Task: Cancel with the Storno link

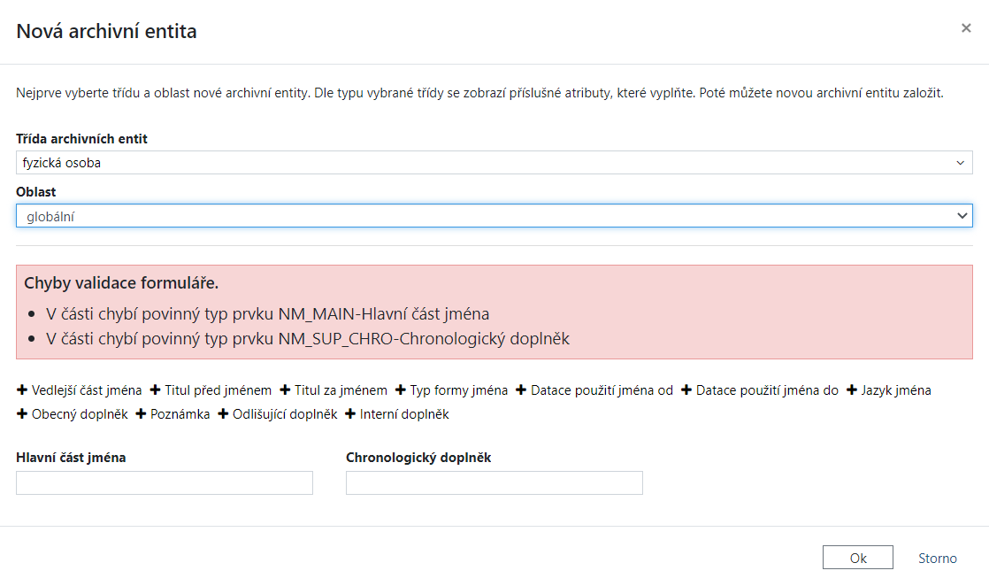Action: click(x=937, y=559)
